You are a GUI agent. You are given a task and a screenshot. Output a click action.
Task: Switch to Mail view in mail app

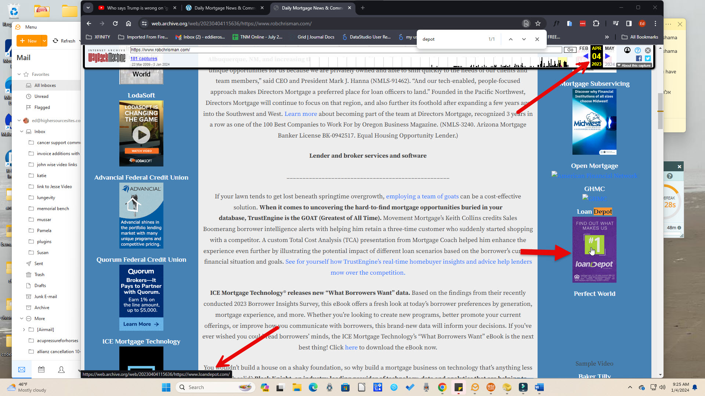pos(22,370)
